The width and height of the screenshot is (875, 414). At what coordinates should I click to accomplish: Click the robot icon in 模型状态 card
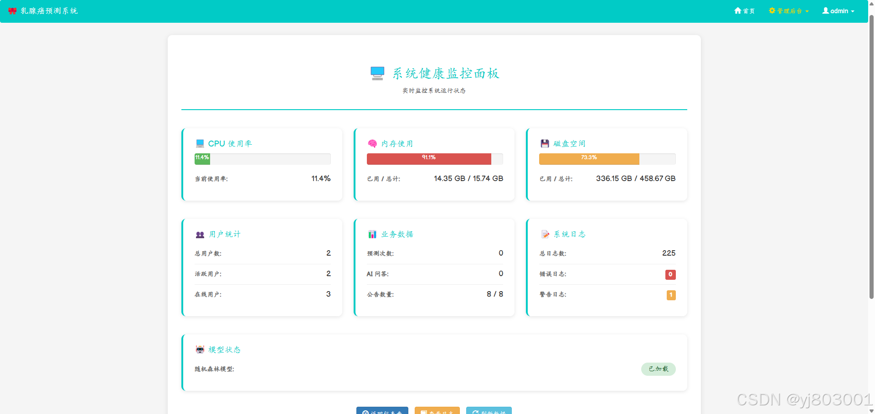(x=200, y=349)
